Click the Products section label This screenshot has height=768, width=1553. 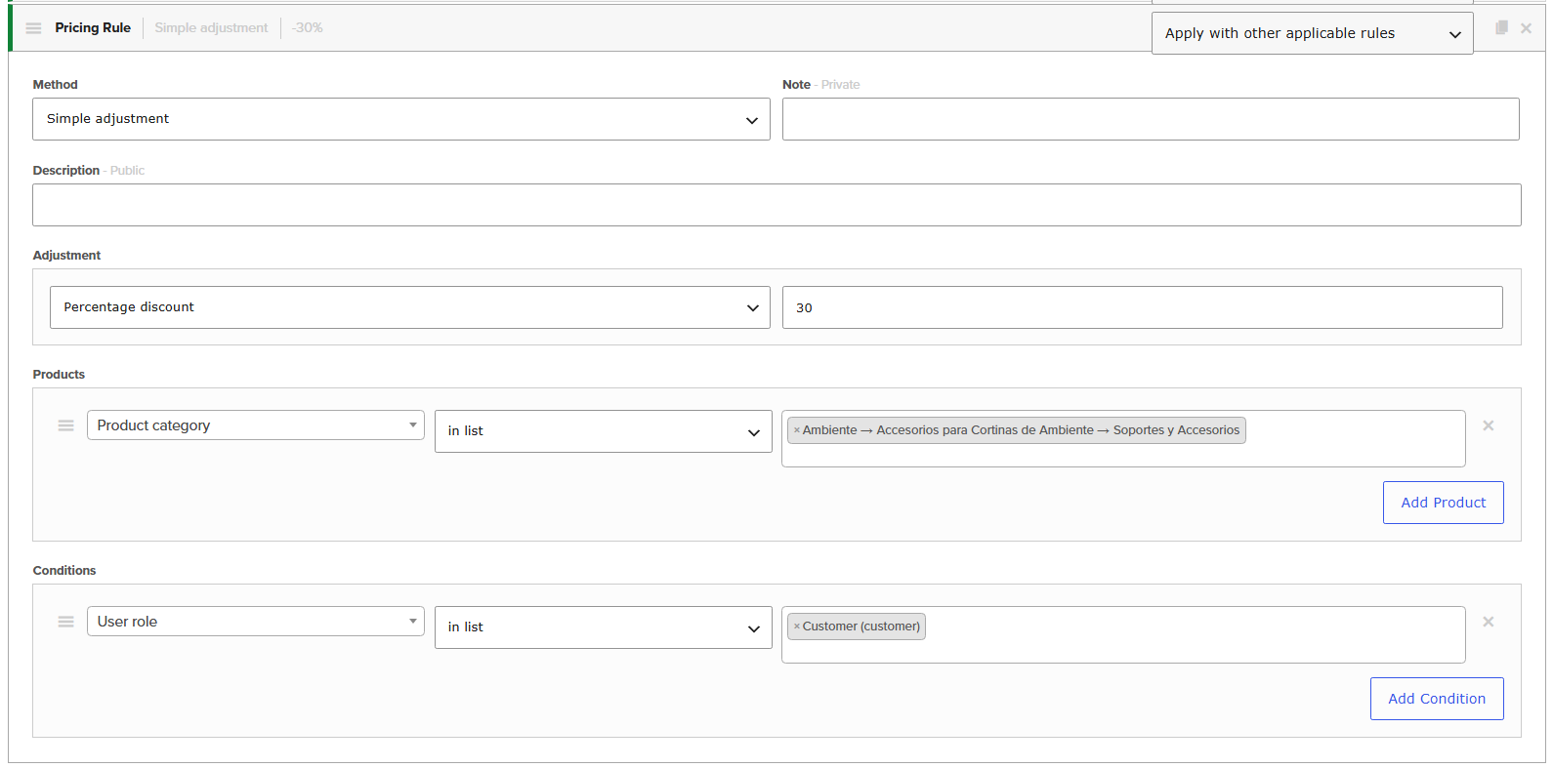59,375
